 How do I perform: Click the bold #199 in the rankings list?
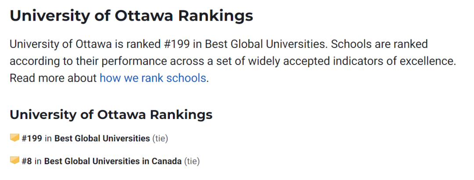click(x=32, y=138)
